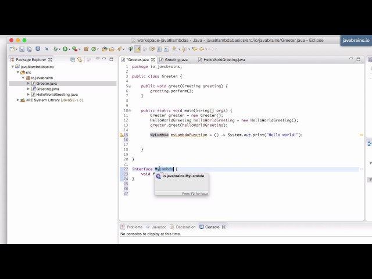Maximize the Package Explorer view
Image resolution: width=372 pixels, height=279 pixels.
111,59
